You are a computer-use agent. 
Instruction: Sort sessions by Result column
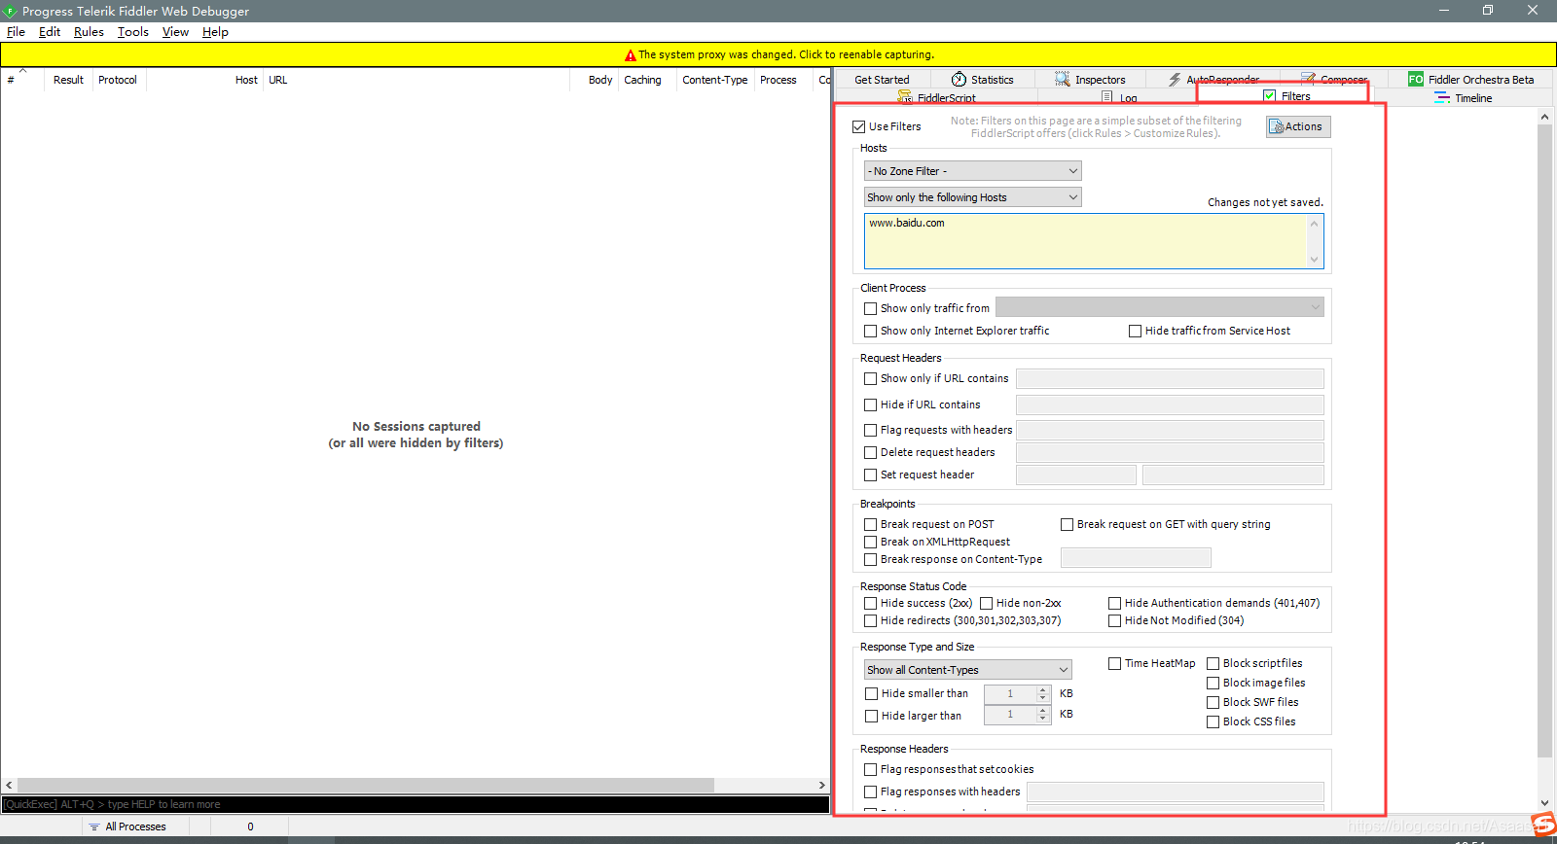pyautogui.click(x=68, y=80)
